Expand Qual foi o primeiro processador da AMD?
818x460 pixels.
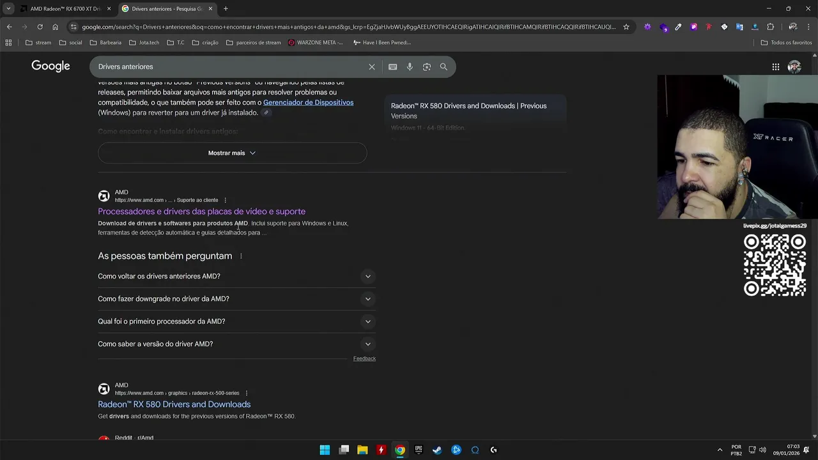point(236,321)
